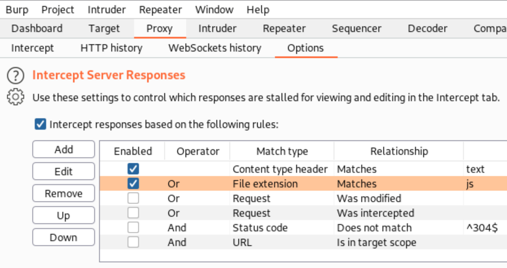
Task: Switch to the Intruder tool tab
Action: 217,28
